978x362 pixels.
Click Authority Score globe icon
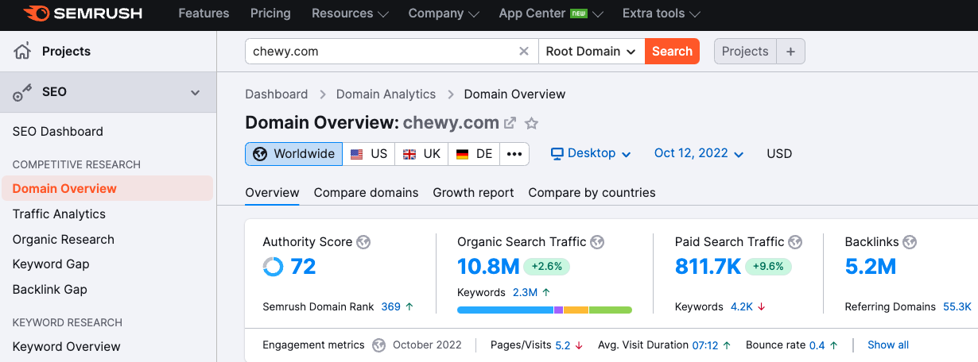[x=363, y=242]
